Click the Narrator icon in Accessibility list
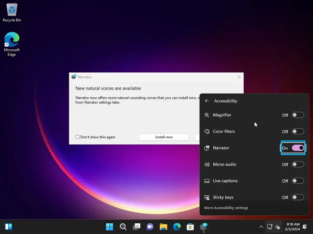 (x=207, y=148)
